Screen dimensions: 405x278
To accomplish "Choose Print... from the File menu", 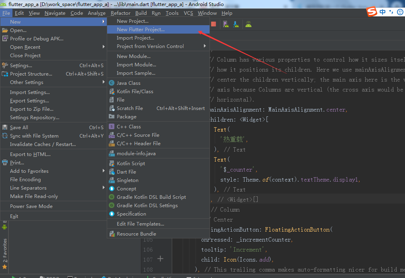I will [x=53, y=163].
